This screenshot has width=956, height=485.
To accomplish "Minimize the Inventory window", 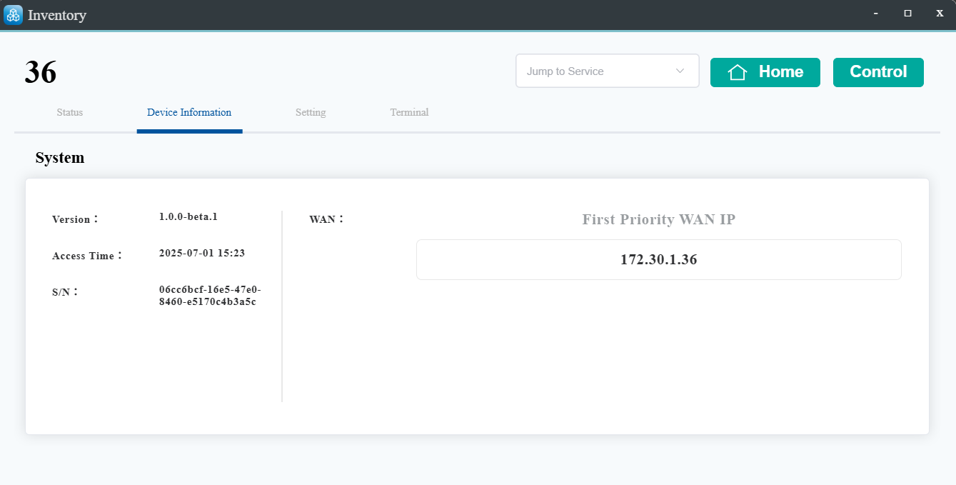I will 876,14.
